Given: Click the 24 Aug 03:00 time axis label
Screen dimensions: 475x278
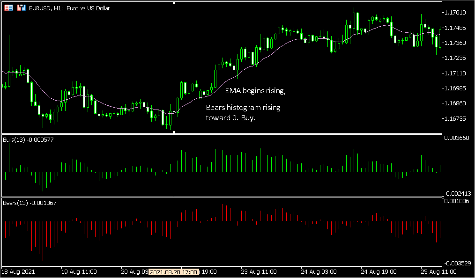Looking at the screenshot, I should [319, 271].
